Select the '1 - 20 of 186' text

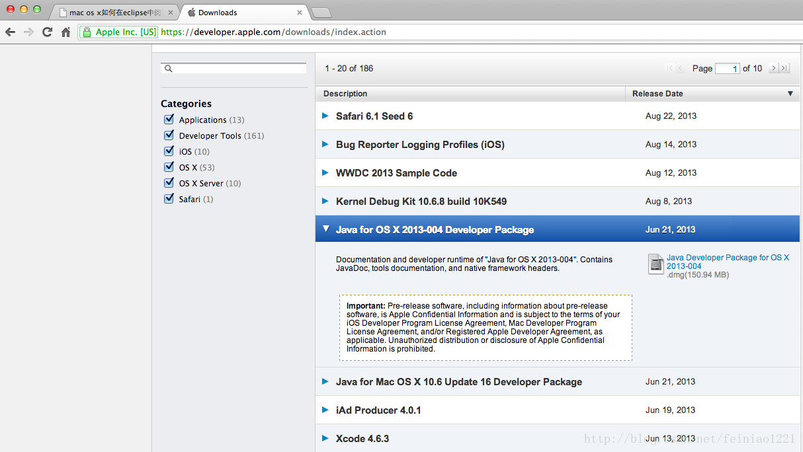[x=349, y=68]
